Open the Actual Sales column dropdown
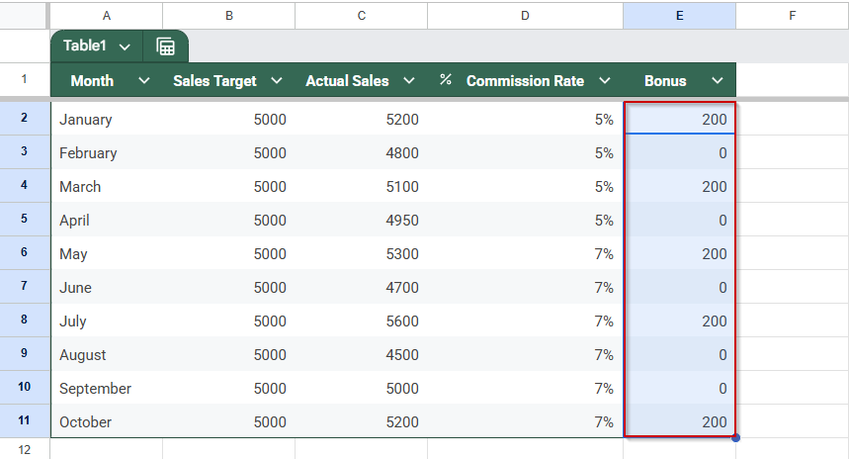Screen dimensions: 849x459 [x=409, y=81]
